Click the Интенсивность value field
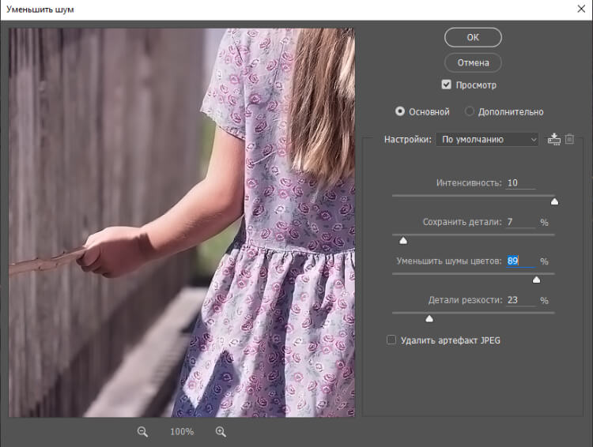 click(519, 183)
